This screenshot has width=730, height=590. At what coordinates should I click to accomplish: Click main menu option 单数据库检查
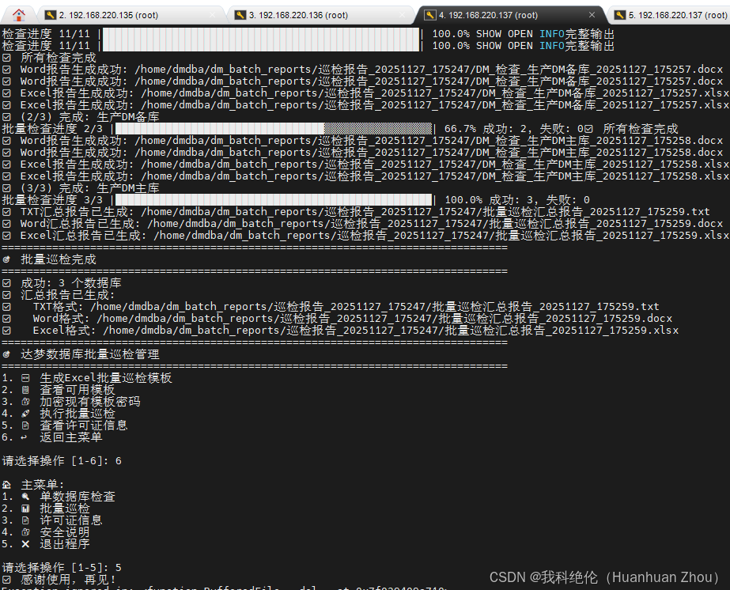[x=78, y=497]
